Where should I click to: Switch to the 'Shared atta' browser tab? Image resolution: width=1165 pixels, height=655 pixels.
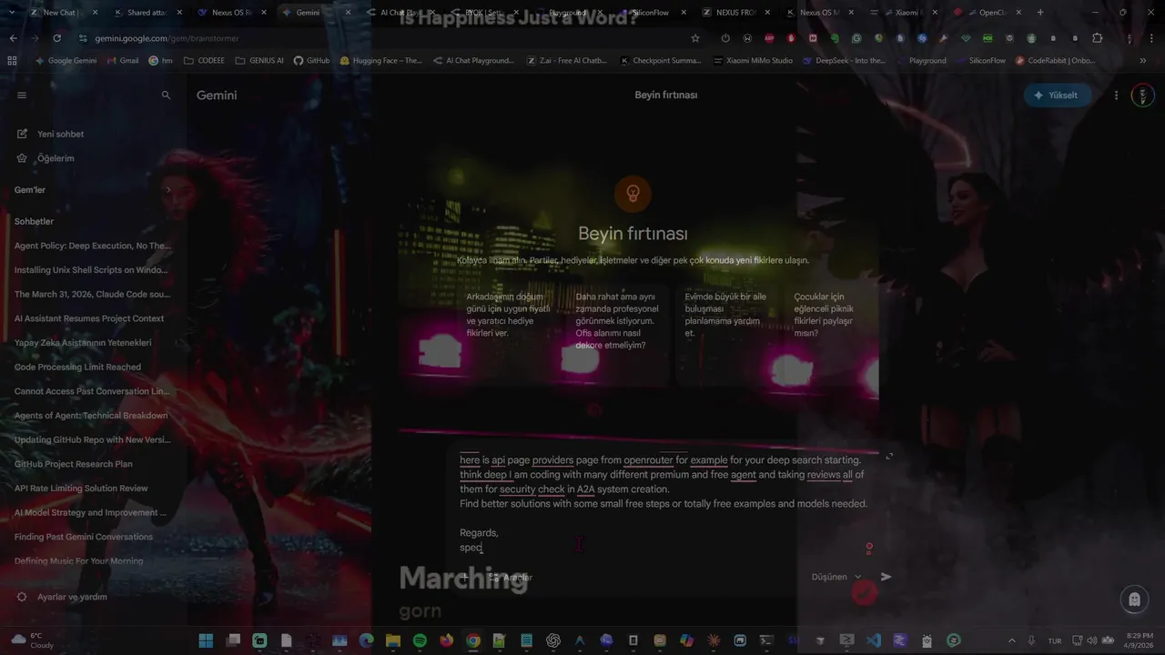click(x=146, y=13)
